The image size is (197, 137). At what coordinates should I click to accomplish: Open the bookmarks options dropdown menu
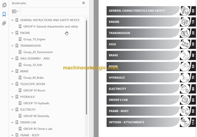pos(15,12)
